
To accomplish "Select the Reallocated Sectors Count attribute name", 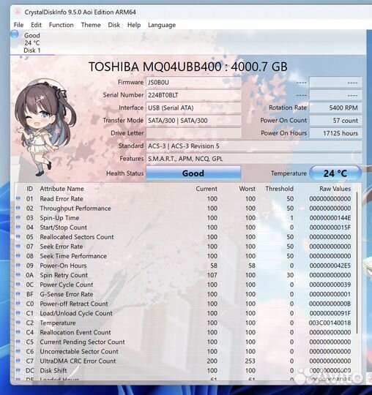I will [x=77, y=237].
